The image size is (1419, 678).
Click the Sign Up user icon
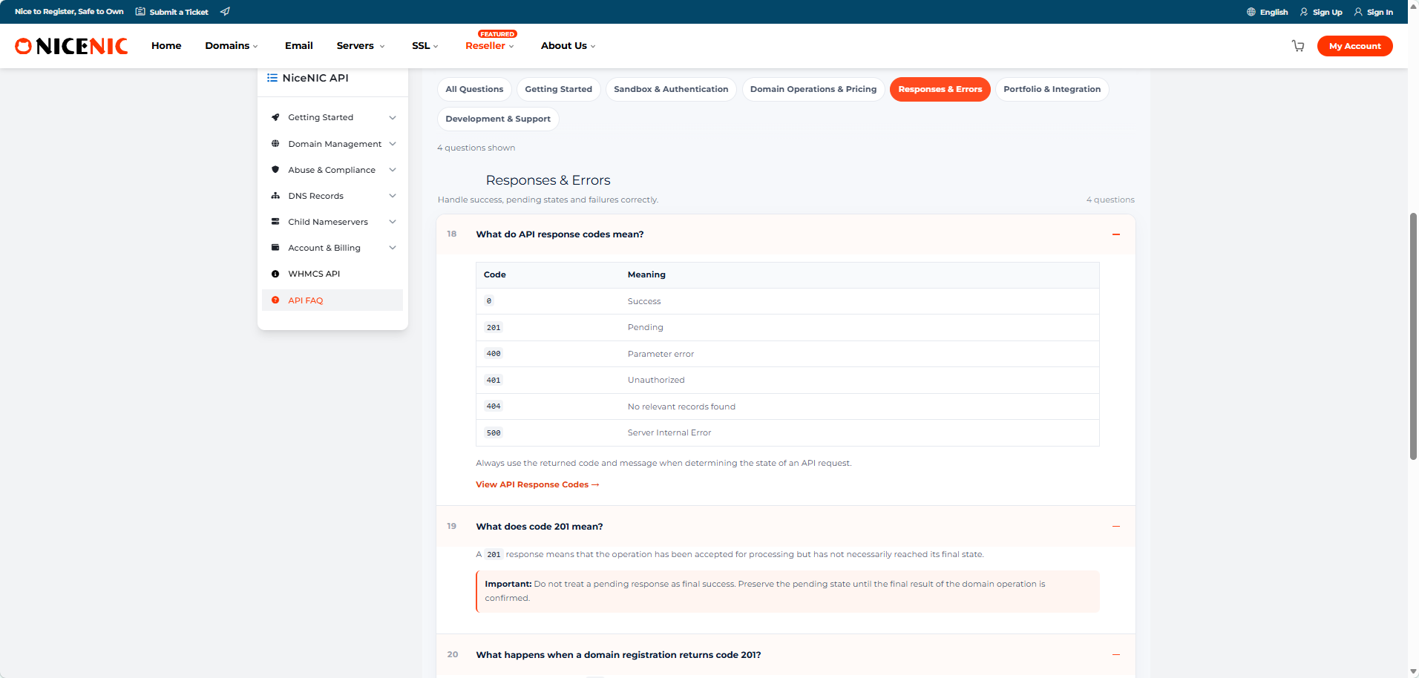1304,12
